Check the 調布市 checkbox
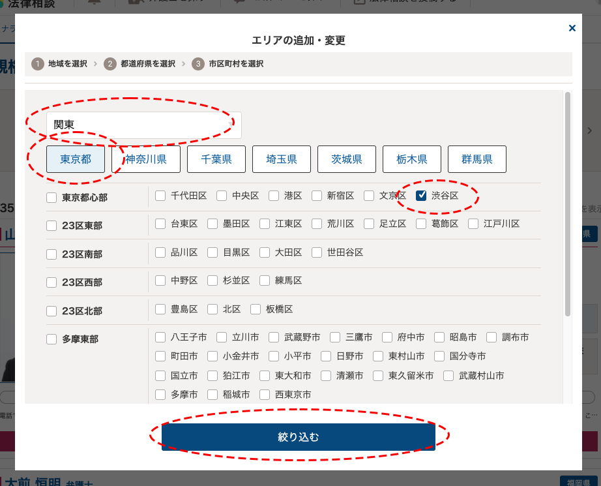Image resolution: width=601 pixels, height=486 pixels. pos(491,337)
